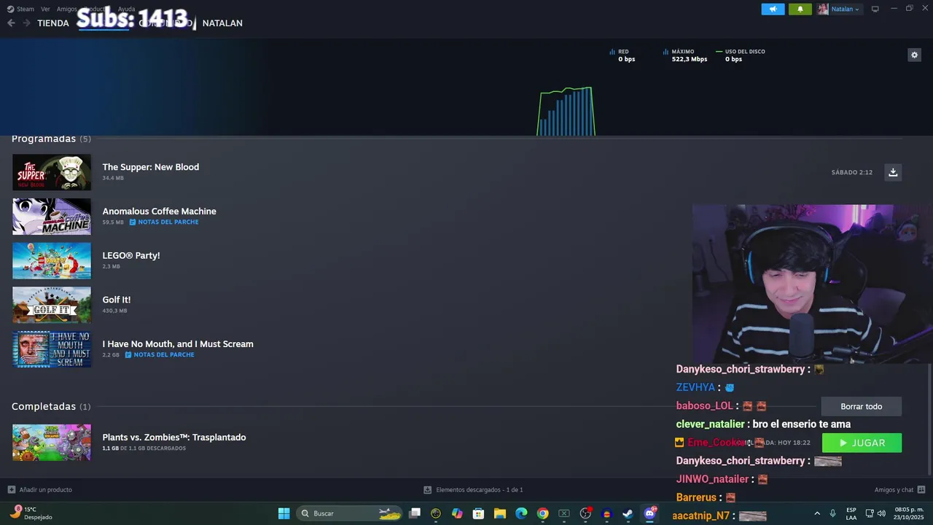The image size is (933, 525).
Task: Open clock and calendar 08:05 p. m.
Action: (x=908, y=513)
